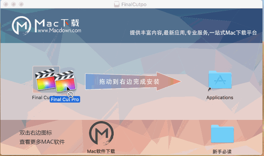Viewport: 264px width, 156px height.
Task: Click the 查看更多MAC软件 text
Action: tap(42, 142)
